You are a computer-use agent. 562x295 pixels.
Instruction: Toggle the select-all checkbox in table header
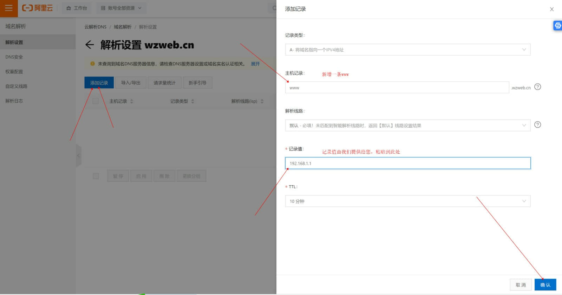(x=96, y=101)
